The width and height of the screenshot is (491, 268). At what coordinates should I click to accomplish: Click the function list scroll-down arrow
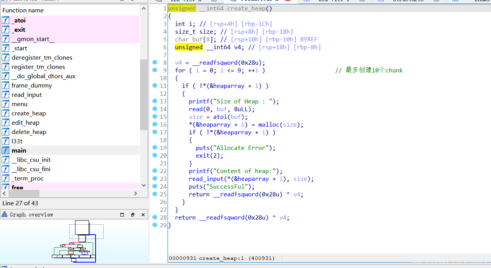[144, 186]
